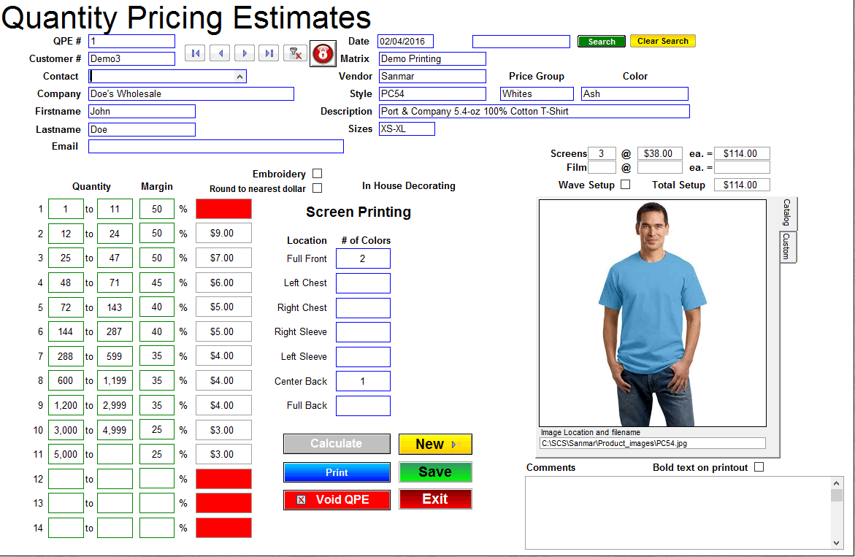Image resolution: width=855 pixels, height=557 pixels.
Task: Click the X icon on Void QPE
Action: [x=302, y=500]
